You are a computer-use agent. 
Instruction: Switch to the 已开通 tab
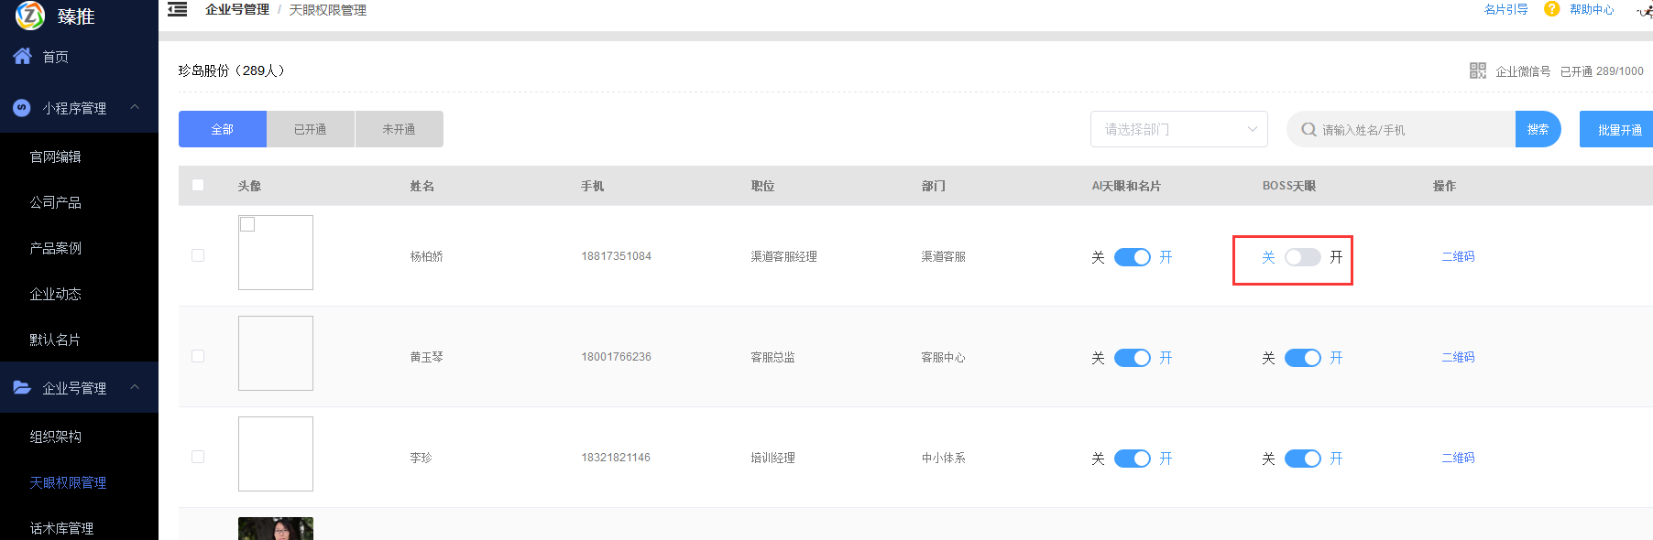coord(310,129)
